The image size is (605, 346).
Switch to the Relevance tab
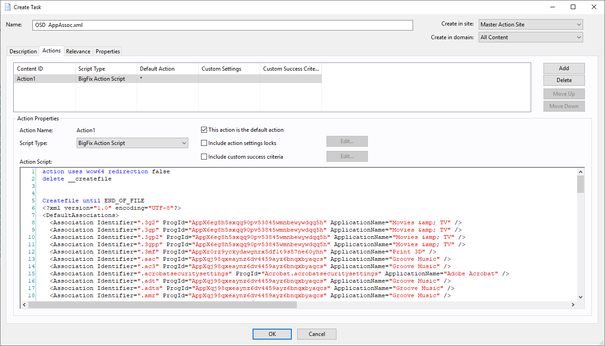(78, 52)
